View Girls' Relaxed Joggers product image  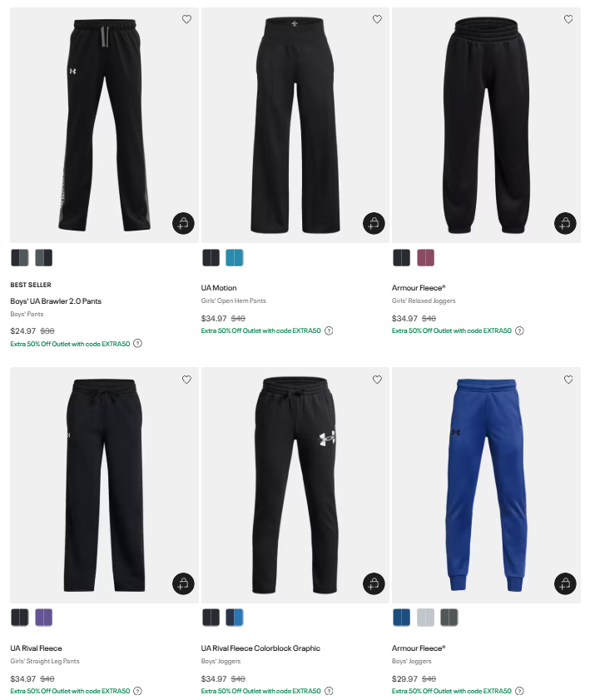point(487,125)
